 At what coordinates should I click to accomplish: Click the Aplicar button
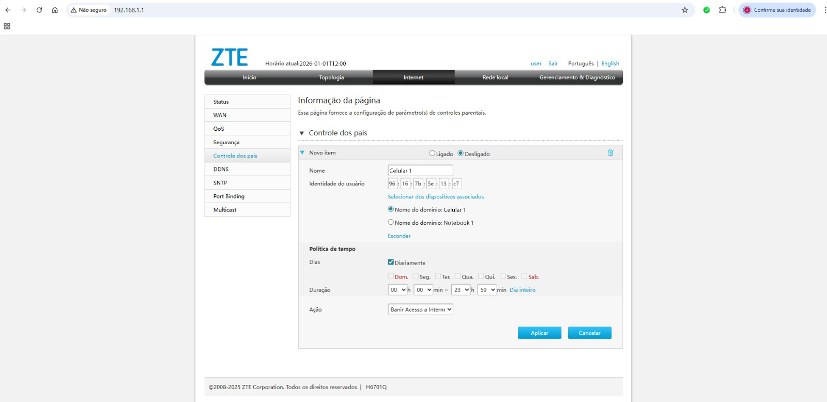[x=540, y=333]
